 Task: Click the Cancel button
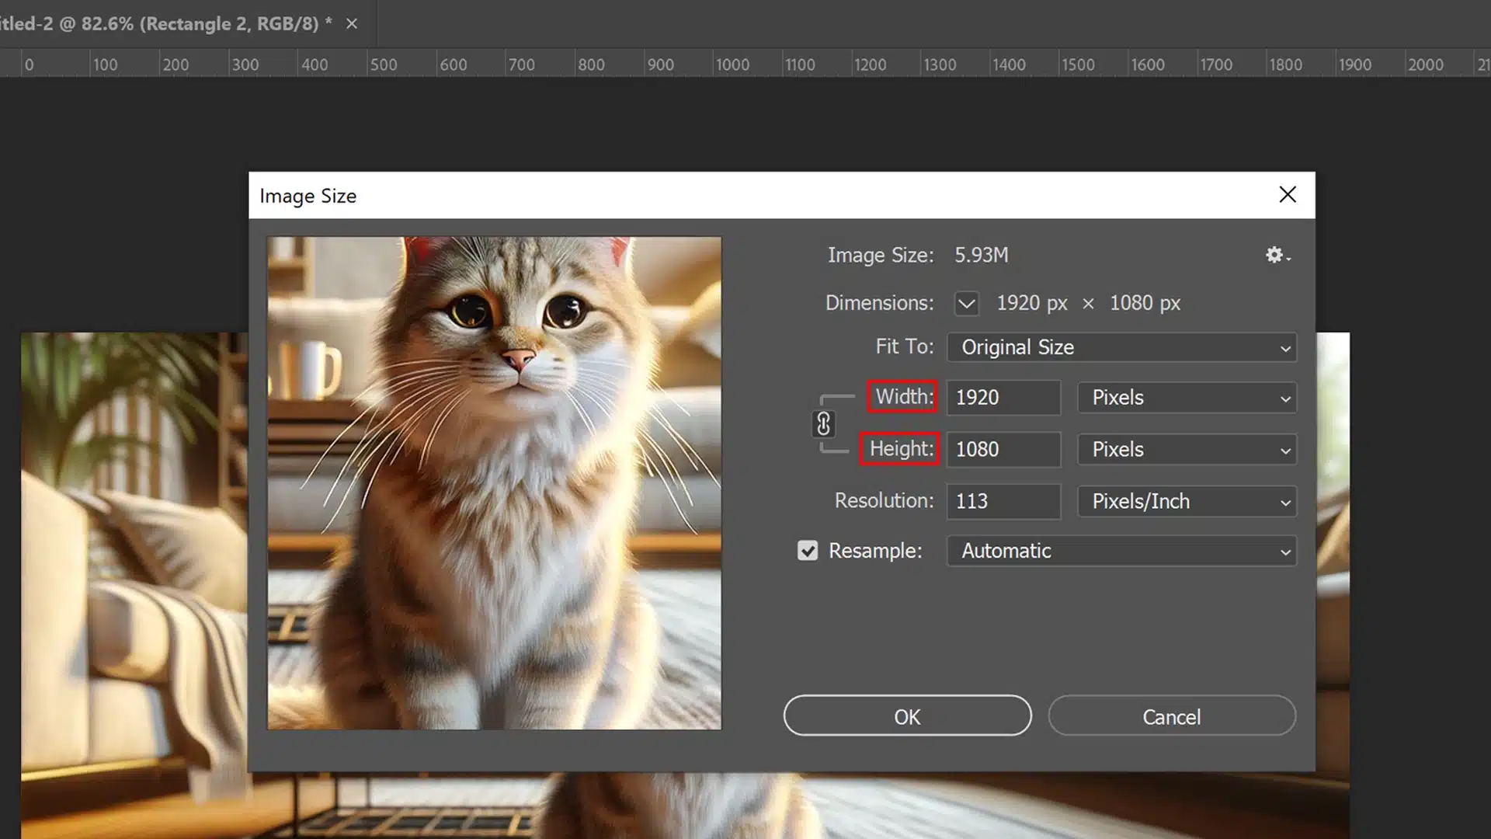point(1172,715)
